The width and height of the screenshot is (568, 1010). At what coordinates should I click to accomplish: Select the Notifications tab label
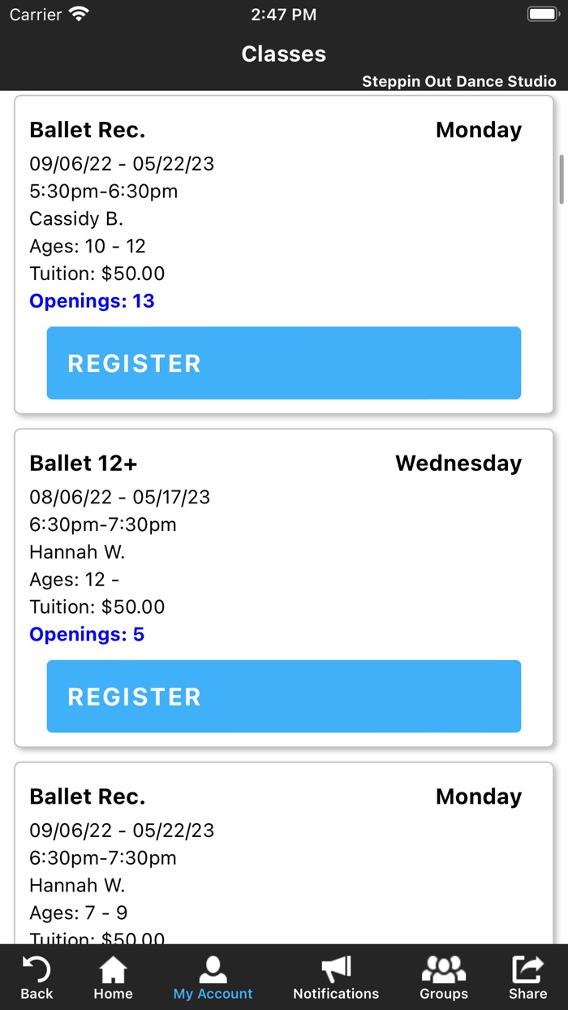pyautogui.click(x=336, y=994)
